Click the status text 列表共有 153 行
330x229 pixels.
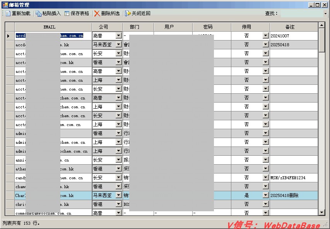[21, 223]
